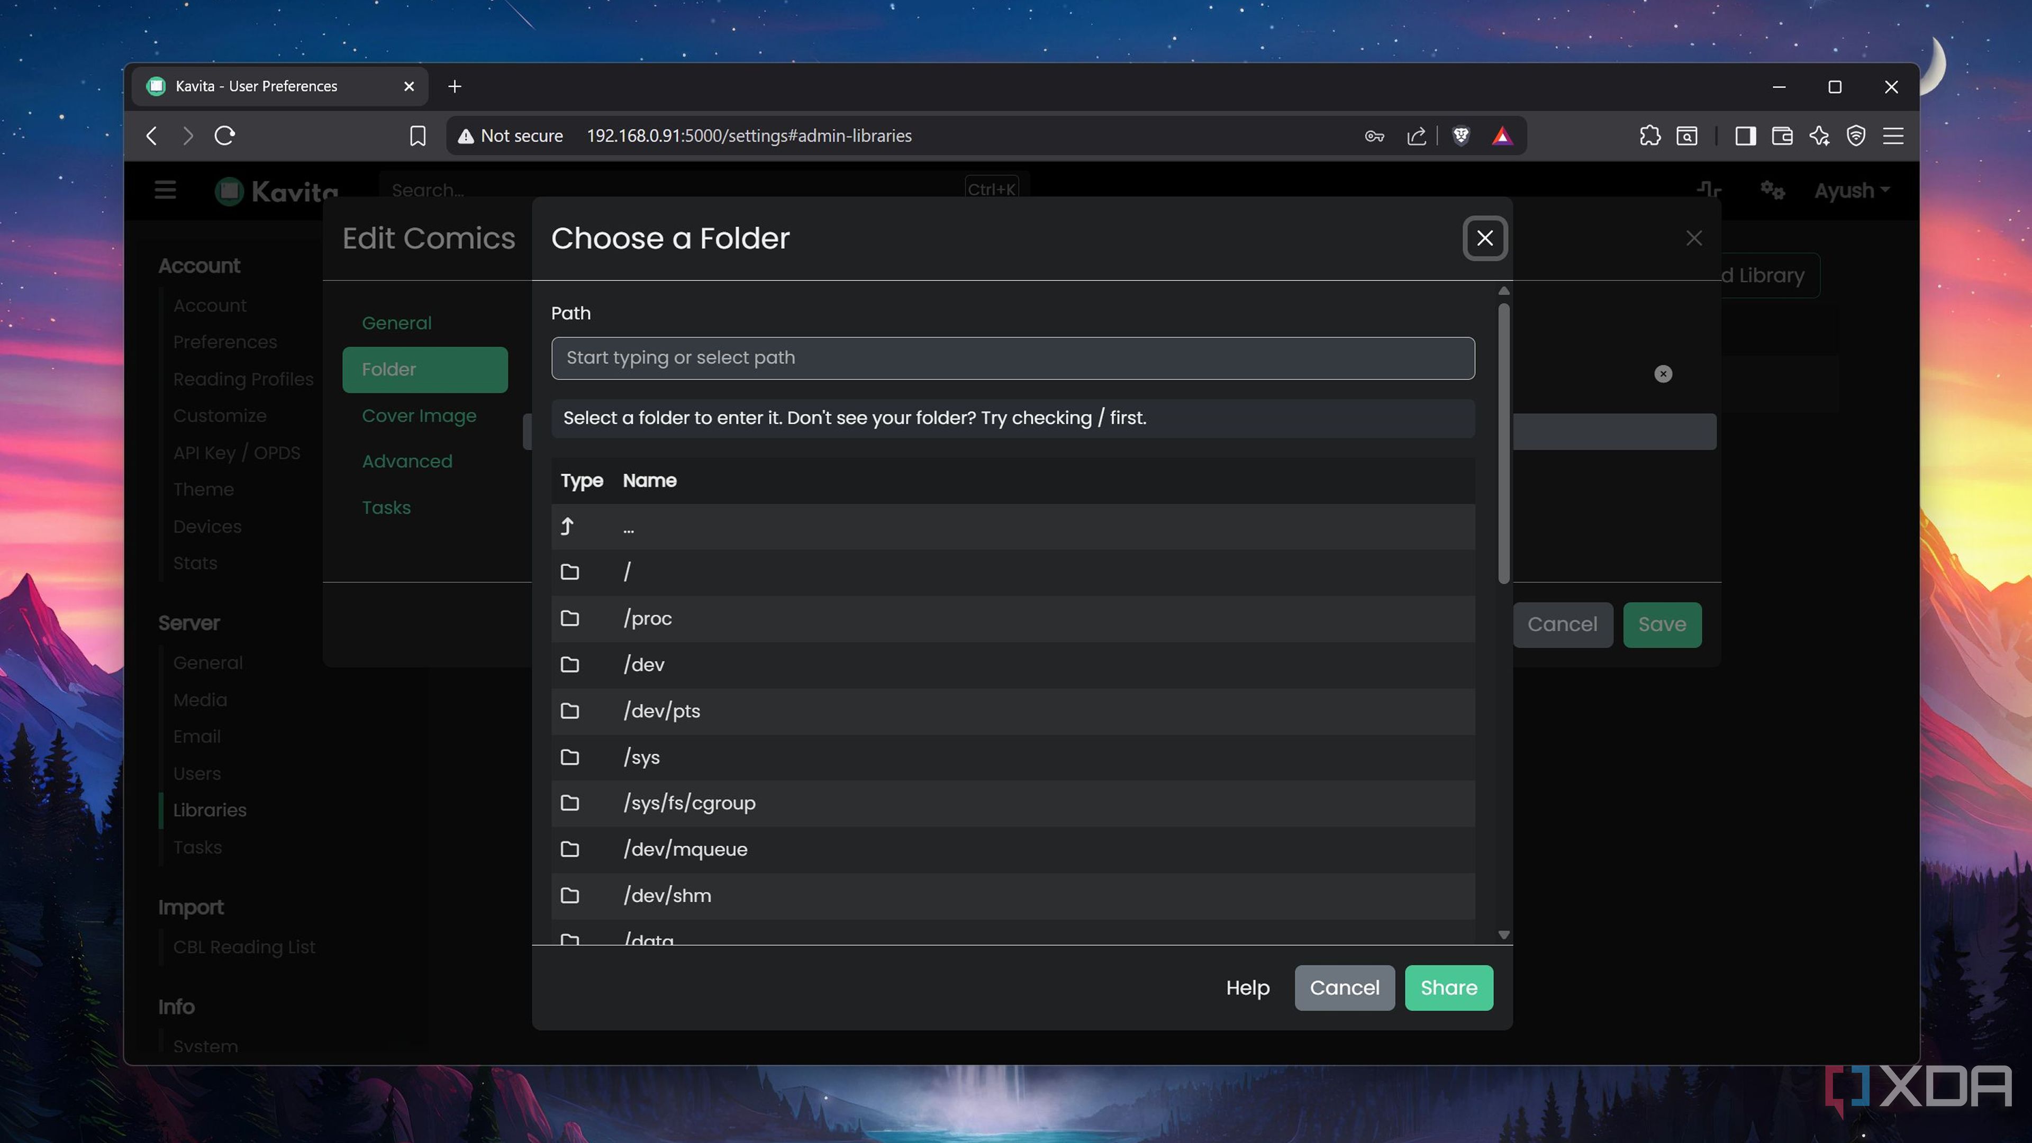Click the share page icon in address bar
The image size is (2032, 1143).
[x=1417, y=135]
